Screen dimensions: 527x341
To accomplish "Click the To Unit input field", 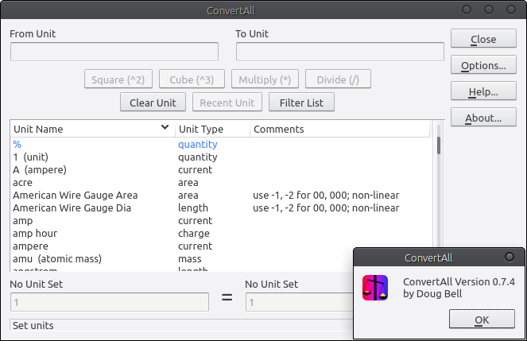I will click(339, 52).
